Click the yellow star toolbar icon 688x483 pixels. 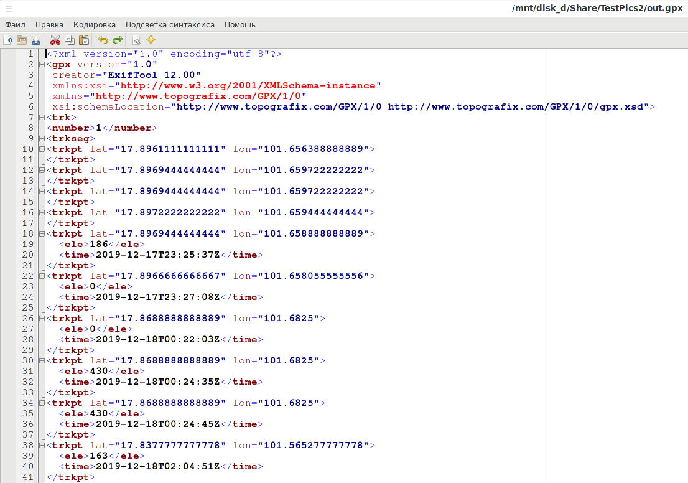click(151, 40)
